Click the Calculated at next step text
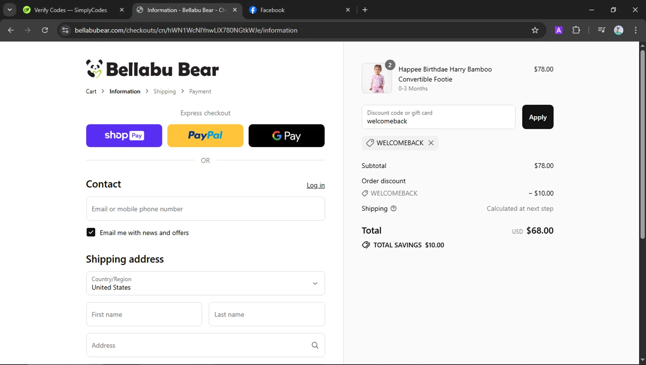The height and width of the screenshot is (365, 646). pos(520,209)
